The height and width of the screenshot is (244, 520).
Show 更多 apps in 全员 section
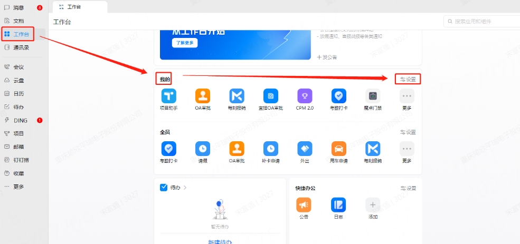[x=406, y=149]
